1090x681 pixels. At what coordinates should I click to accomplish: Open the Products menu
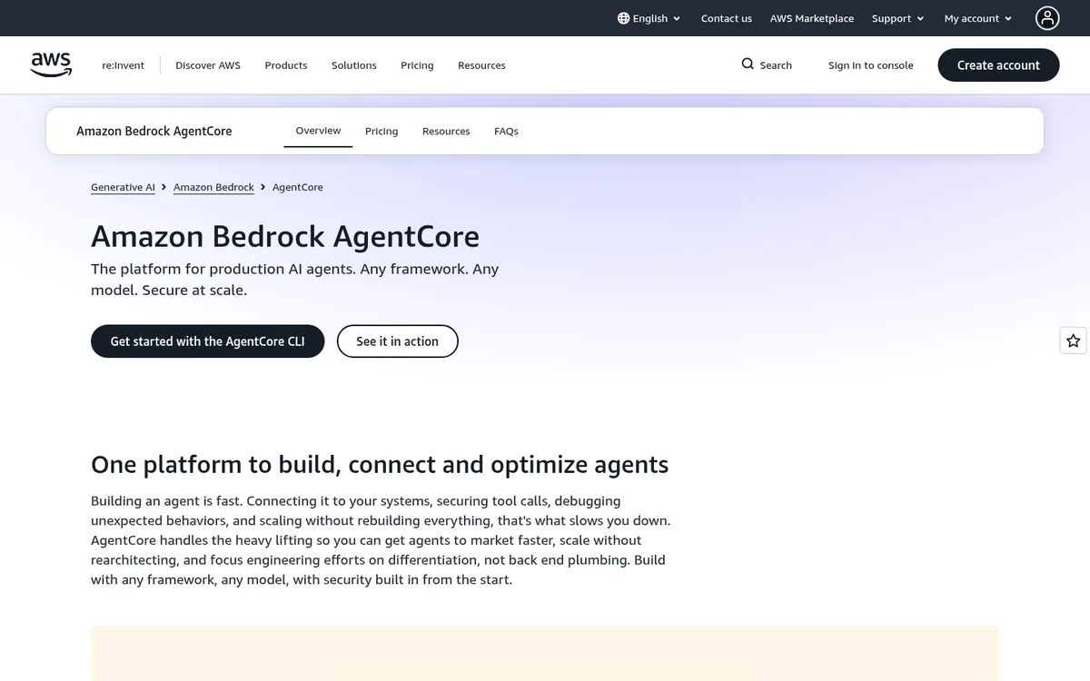tap(286, 65)
